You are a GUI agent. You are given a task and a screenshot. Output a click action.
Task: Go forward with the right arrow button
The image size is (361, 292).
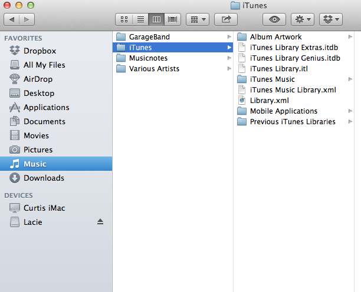(27, 19)
